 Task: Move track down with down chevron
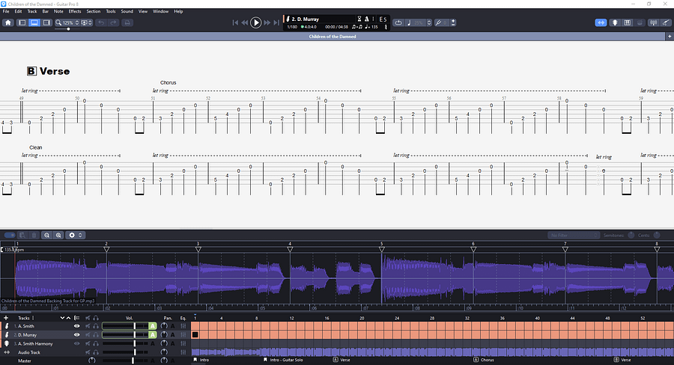(62, 318)
